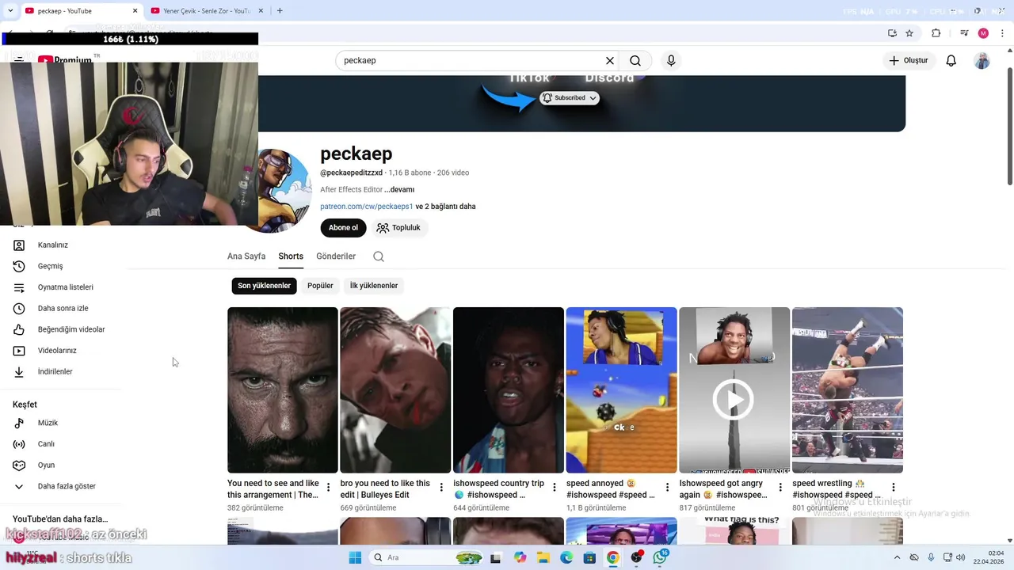Open new browser tab plus

point(280,11)
